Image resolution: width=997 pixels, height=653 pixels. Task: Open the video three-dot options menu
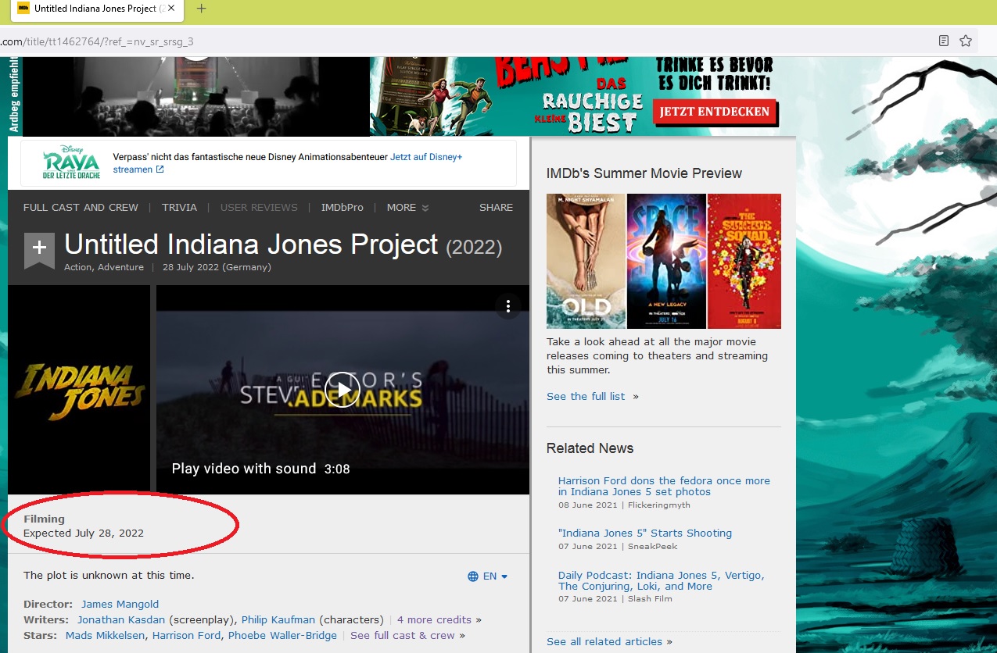508,305
